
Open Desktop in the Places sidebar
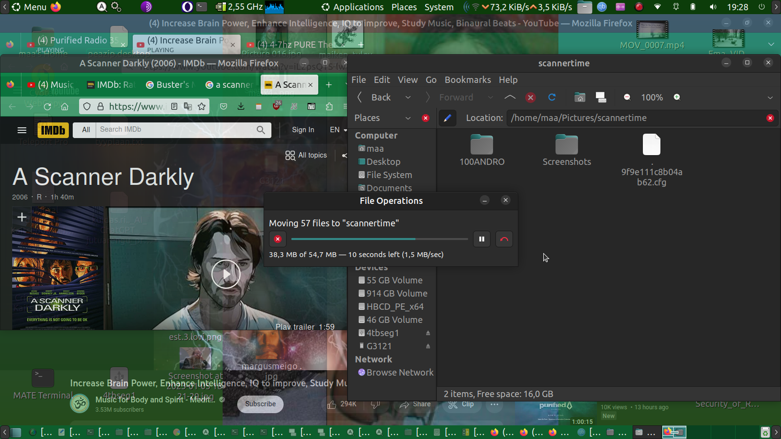click(x=383, y=162)
